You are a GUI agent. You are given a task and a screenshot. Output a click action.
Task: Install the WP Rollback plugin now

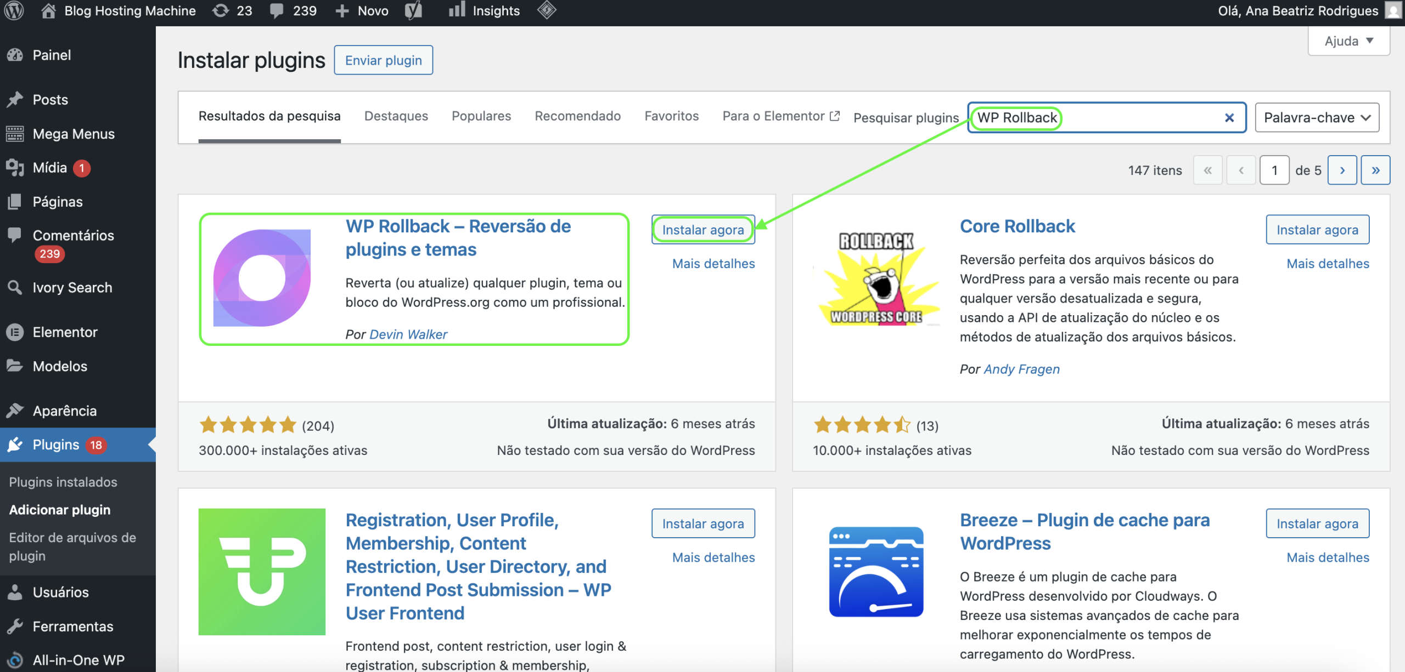click(x=703, y=230)
